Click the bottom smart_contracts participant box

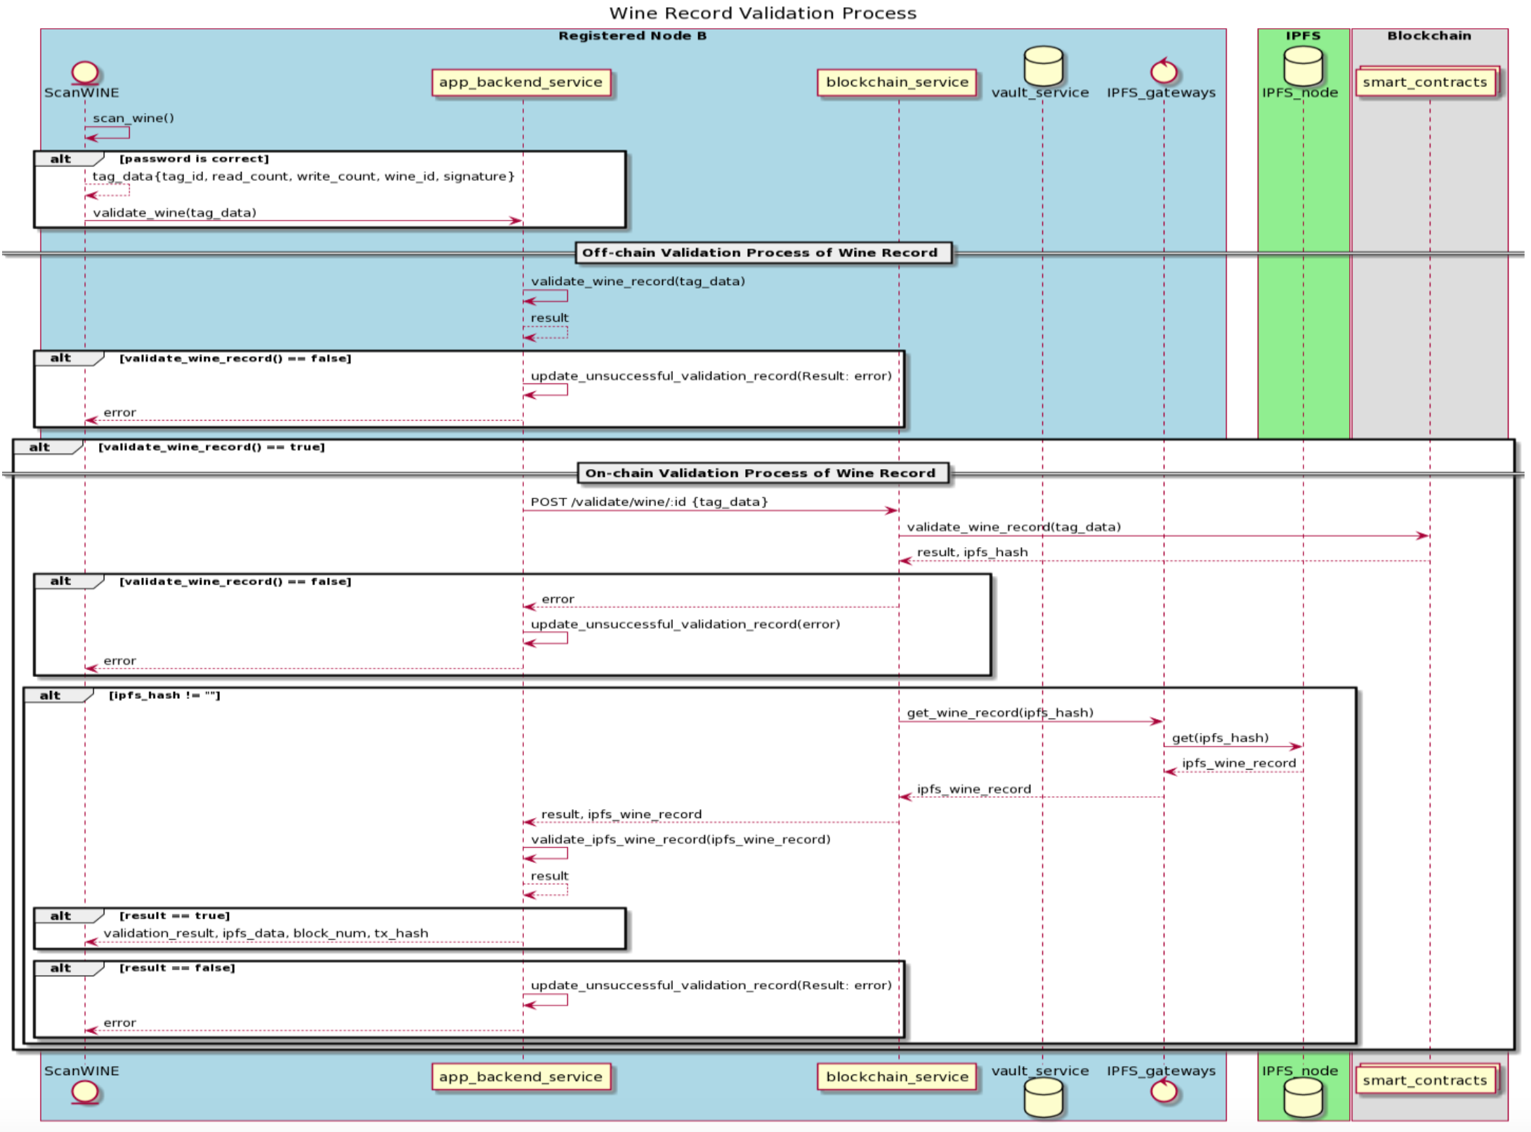pyautogui.click(x=1425, y=1081)
